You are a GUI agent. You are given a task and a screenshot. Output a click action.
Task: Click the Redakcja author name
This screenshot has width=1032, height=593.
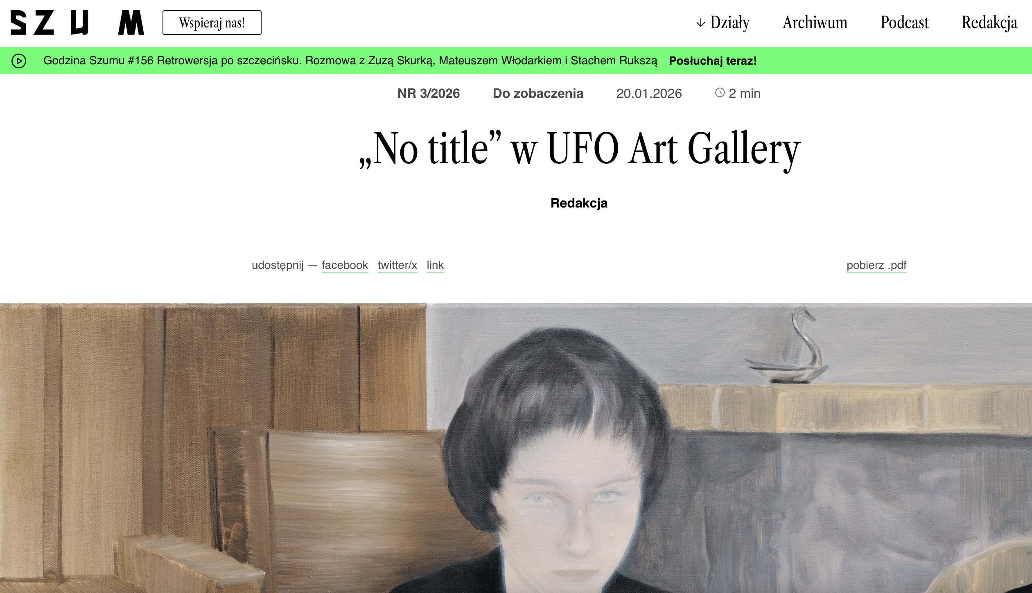coord(579,203)
